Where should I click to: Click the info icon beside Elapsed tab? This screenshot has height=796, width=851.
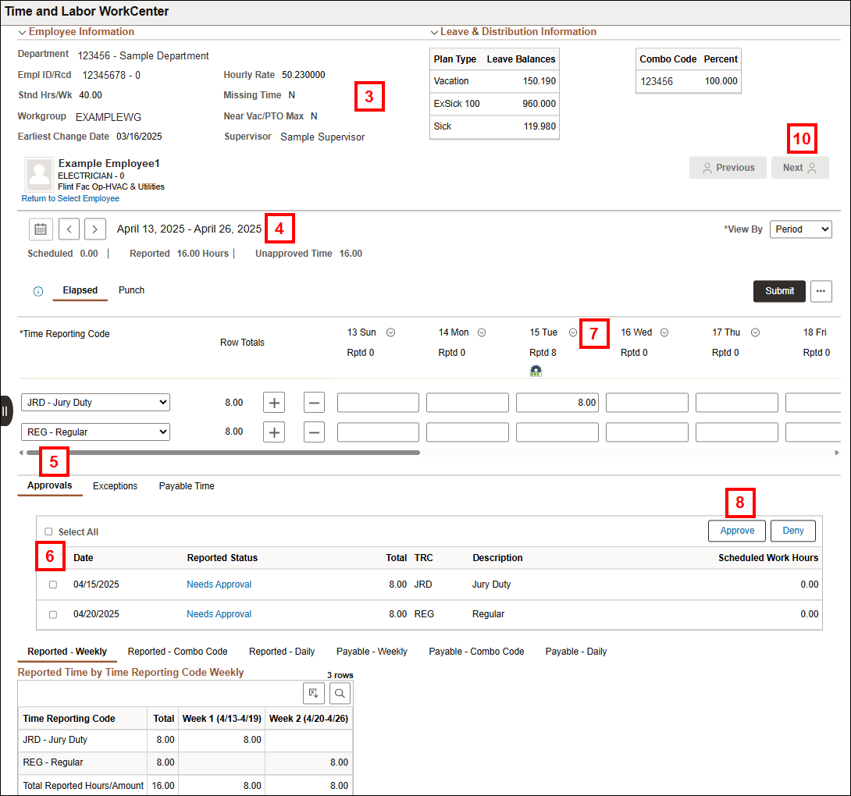pos(38,291)
